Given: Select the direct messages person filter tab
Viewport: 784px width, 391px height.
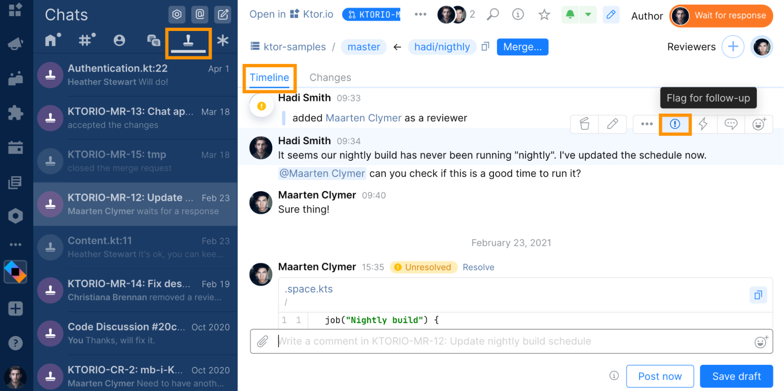Looking at the screenshot, I should (119, 40).
